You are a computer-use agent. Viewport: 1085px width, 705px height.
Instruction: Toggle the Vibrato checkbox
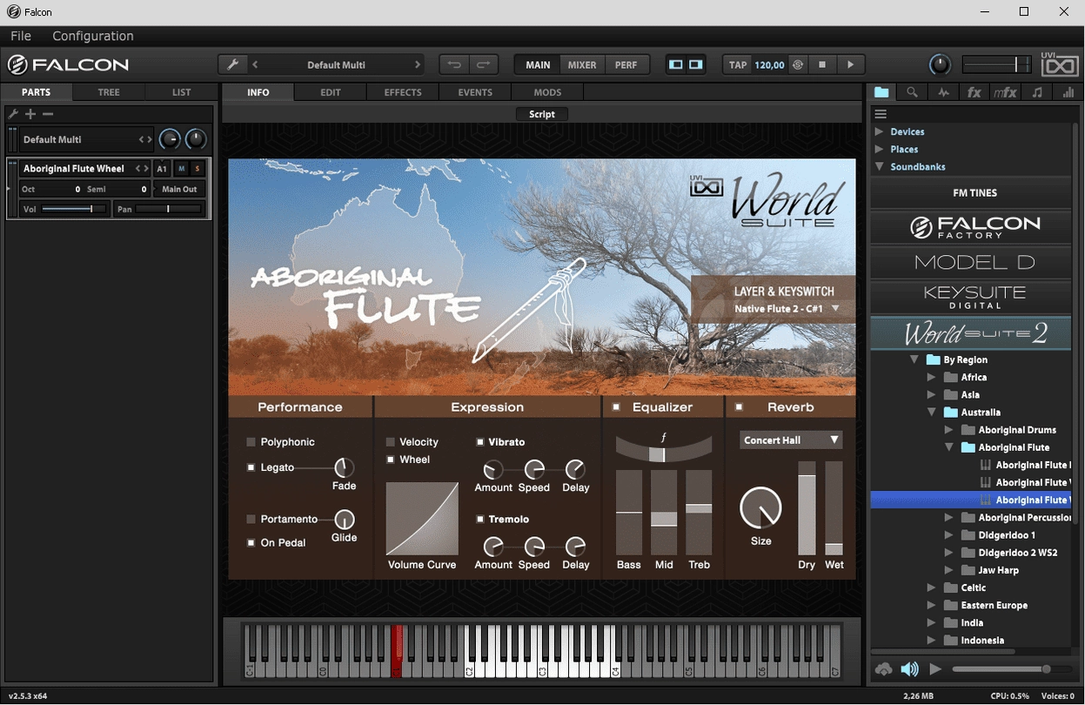tap(479, 442)
